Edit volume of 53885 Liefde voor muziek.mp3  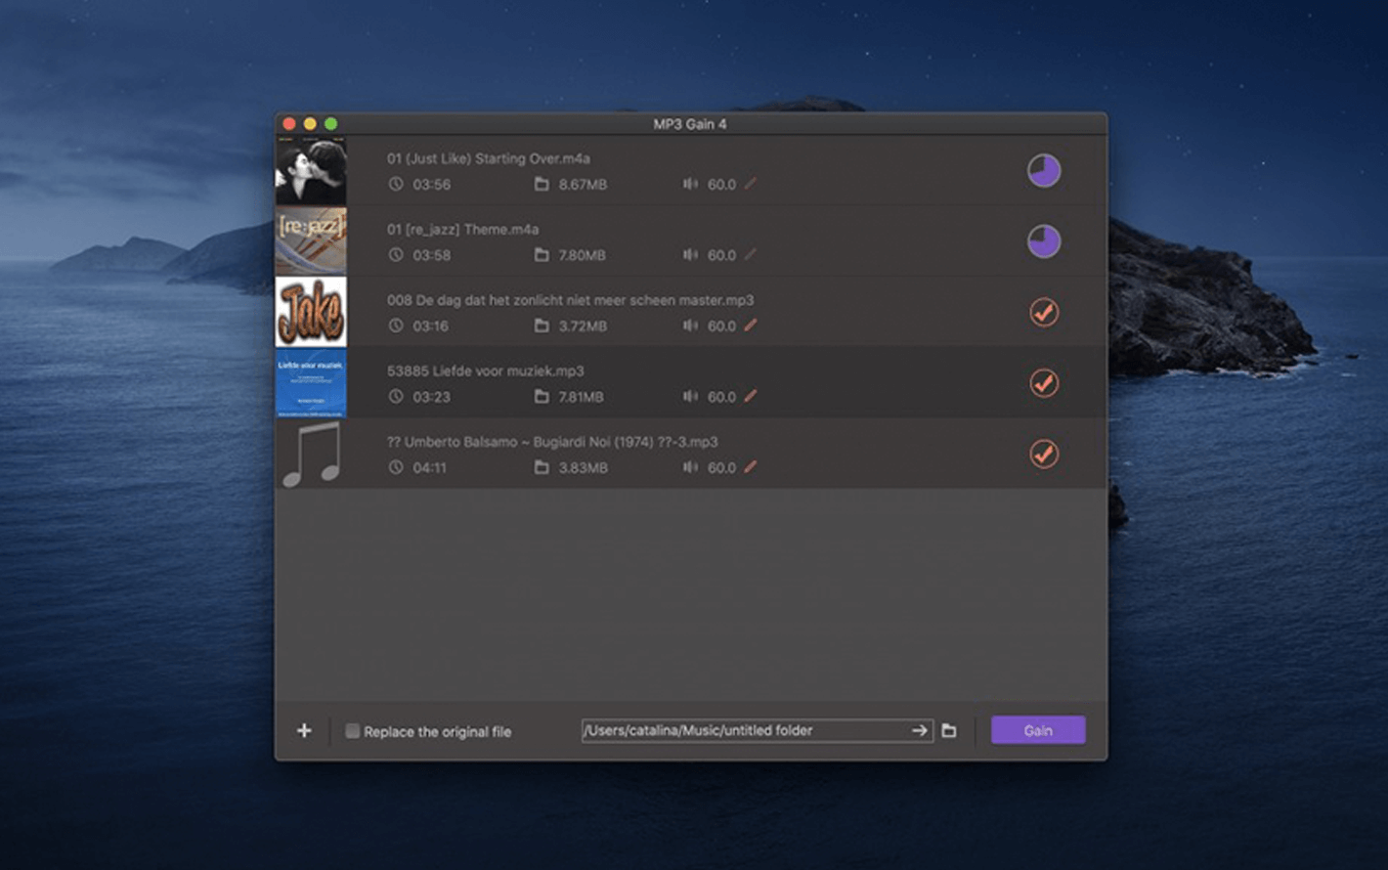[x=750, y=396]
